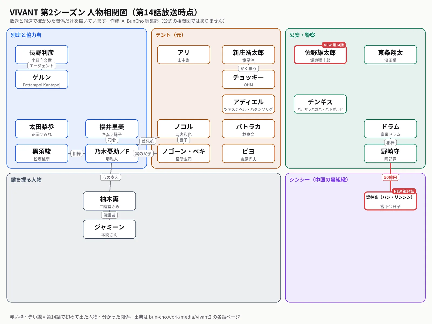Click the NEW 第14話 badge on 佐野雄太郎

(334, 45)
